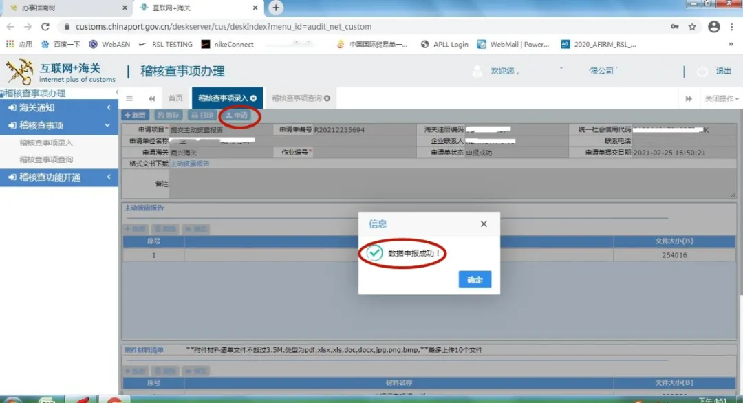Reload the page with refresh icon
Screen dimensions: 743x403
(45, 27)
